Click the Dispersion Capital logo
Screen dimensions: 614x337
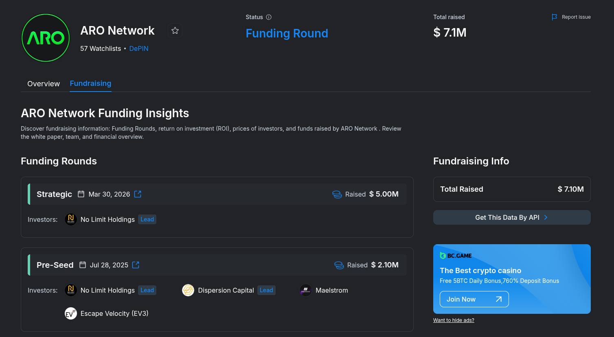click(188, 290)
